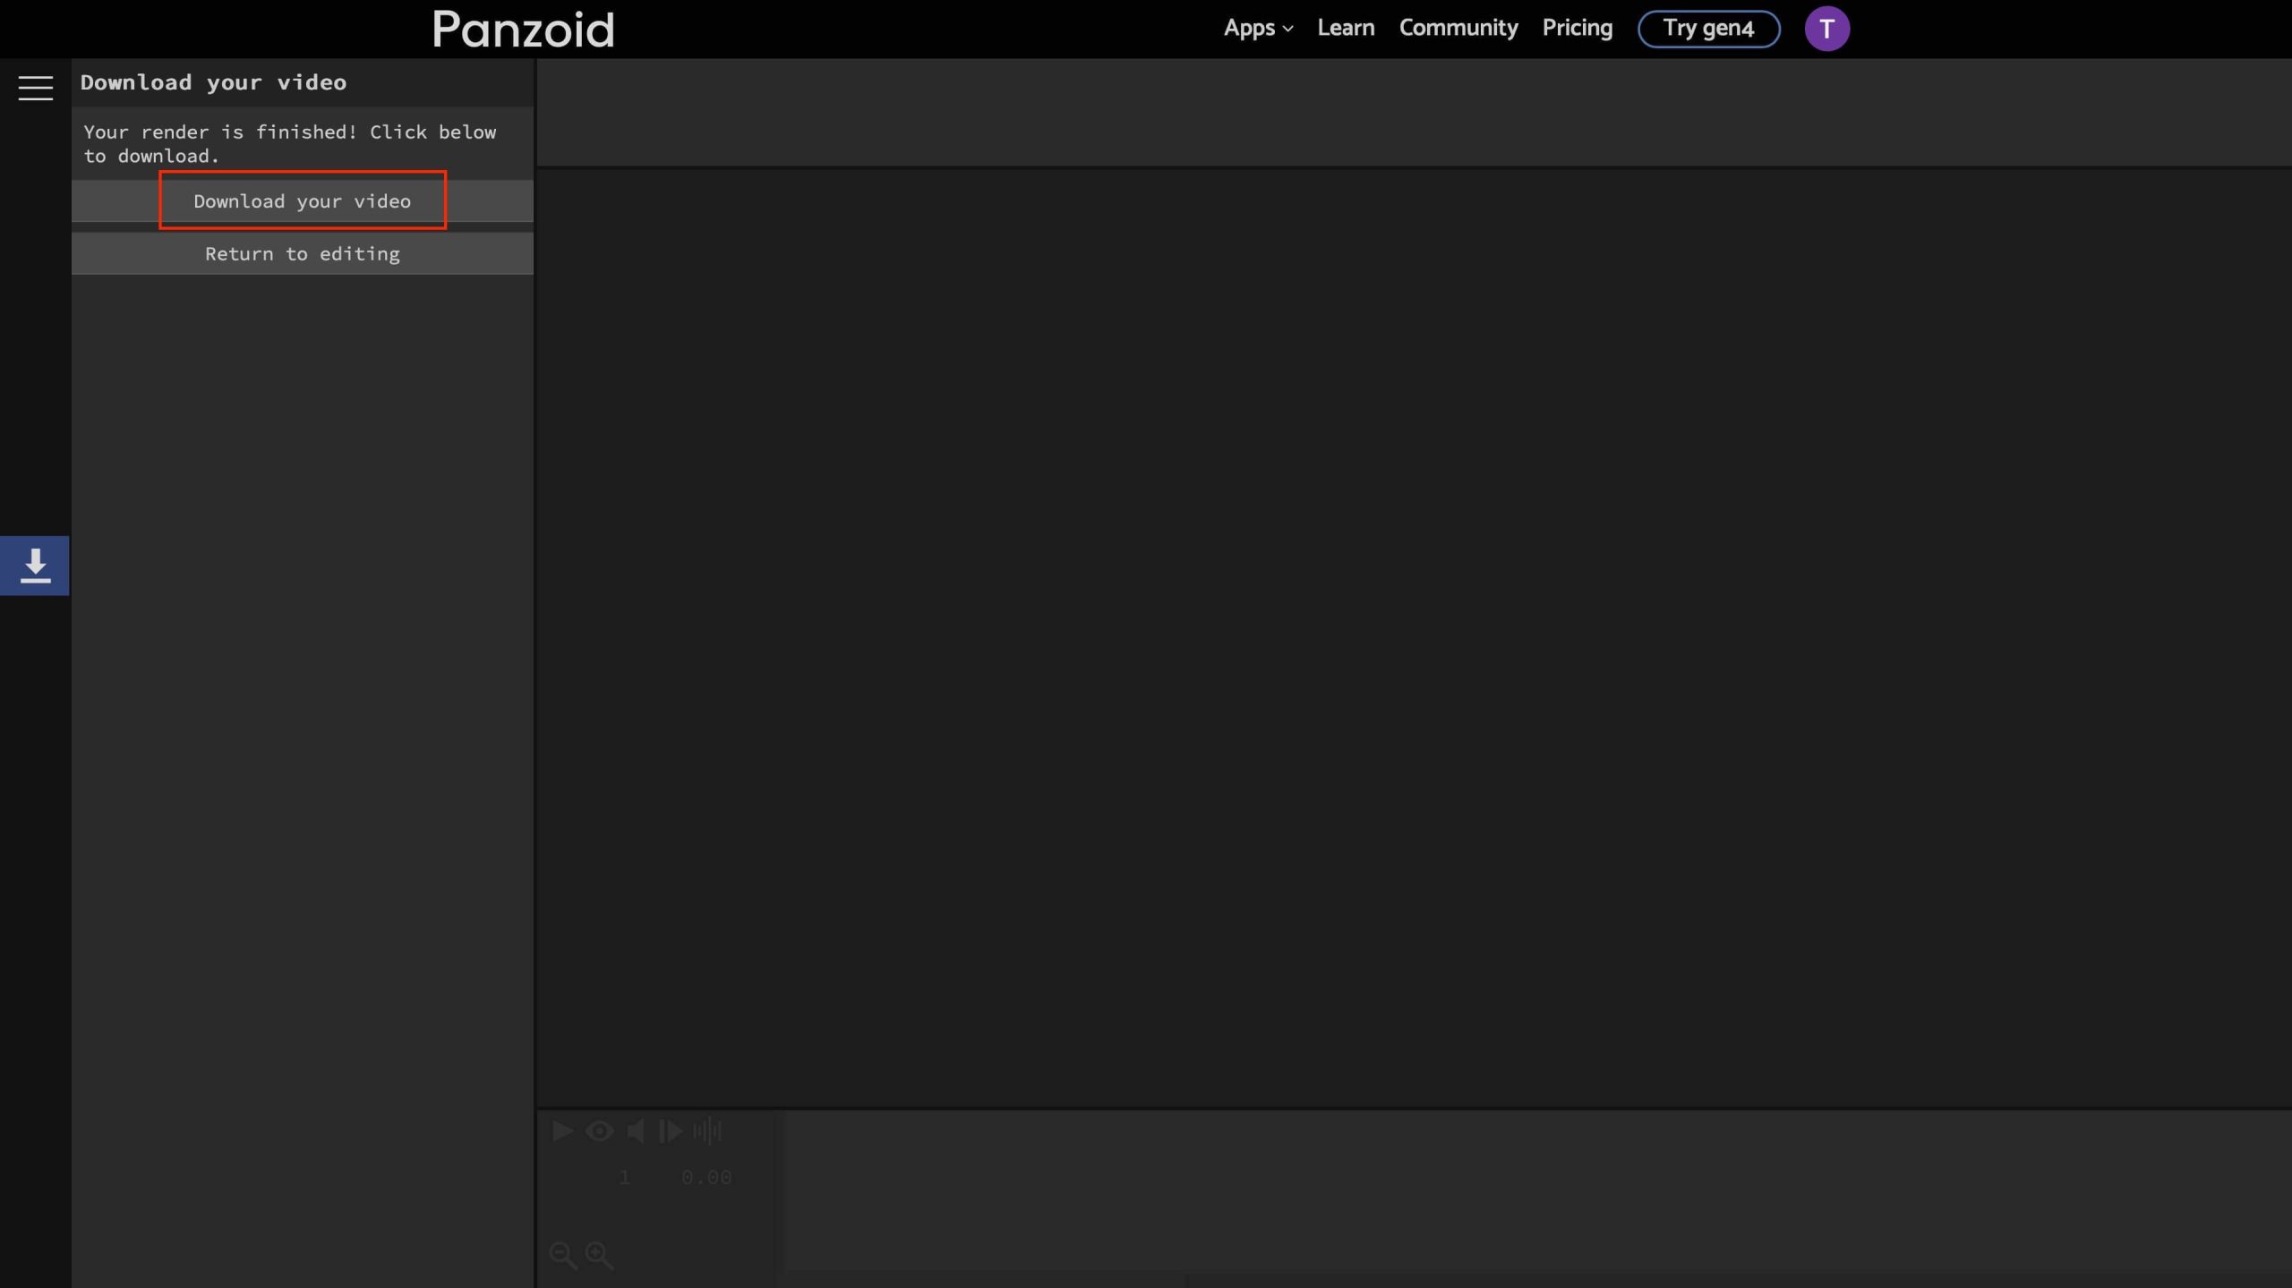This screenshot has height=1288, width=2292.
Task: Click the 0.00 time field
Action: [x=706, y=1178]
